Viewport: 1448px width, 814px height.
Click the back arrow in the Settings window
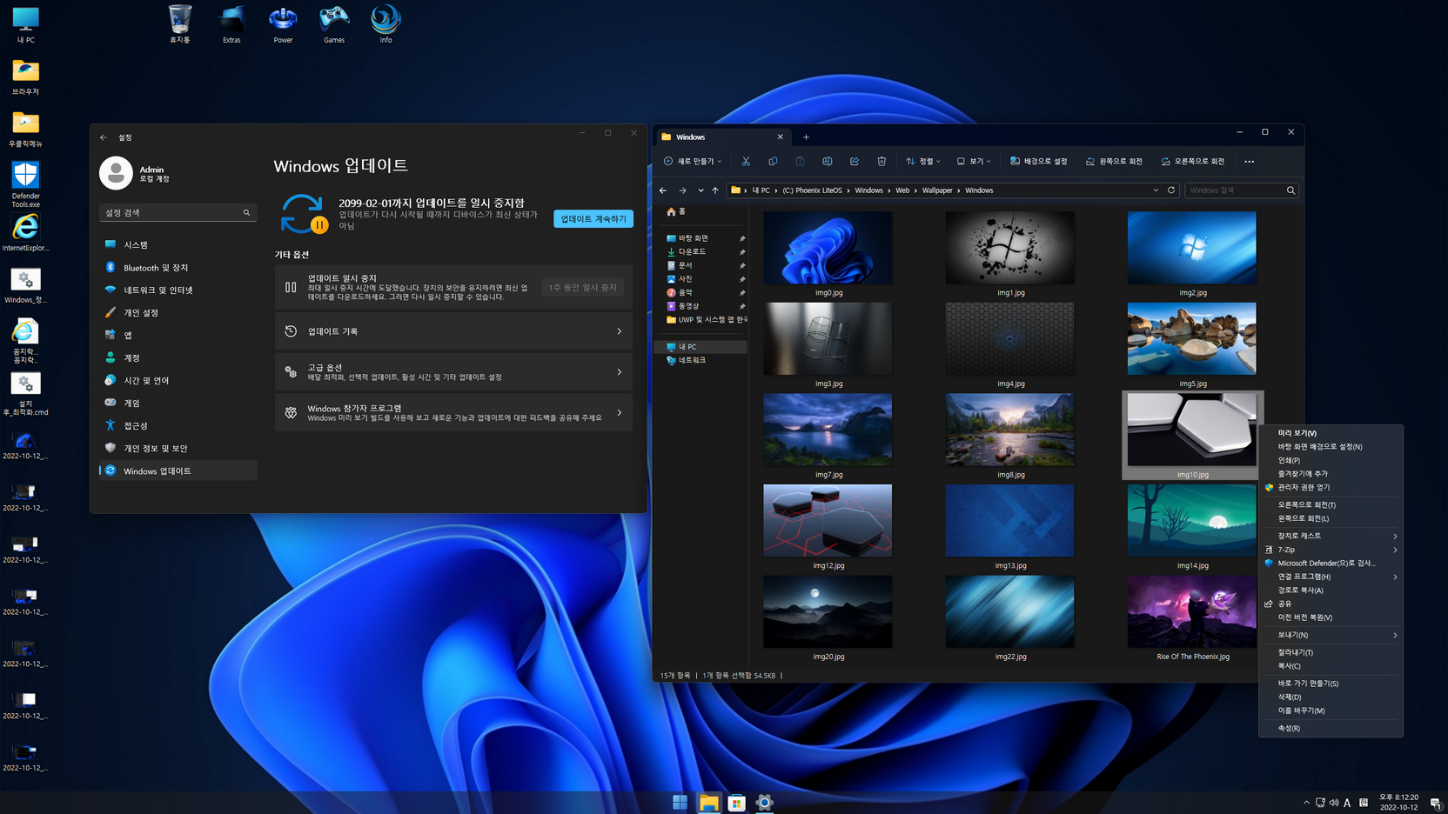coord(104,137)
